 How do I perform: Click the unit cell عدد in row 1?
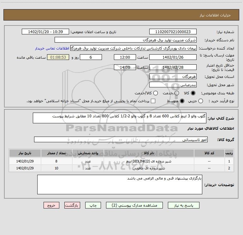88,161
